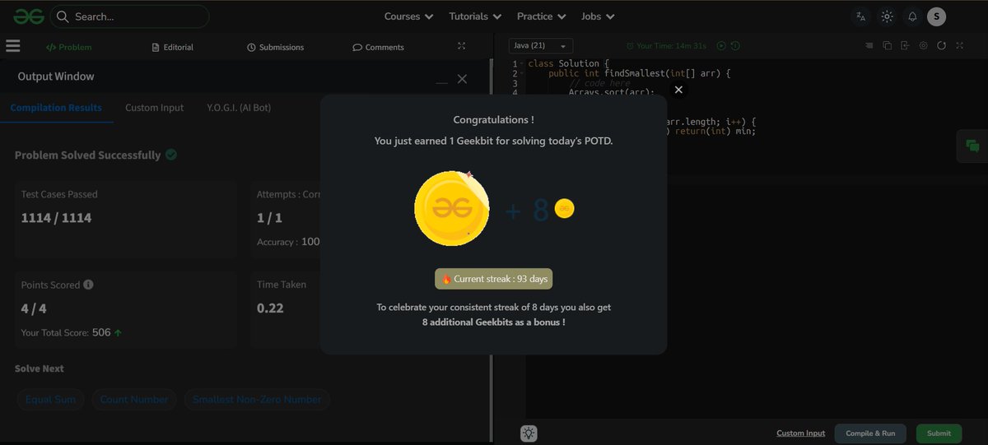This screenshot has height=445, width=988.
Task: Show hint with the lightbulb icon
Action: click(x=529, y=433)
